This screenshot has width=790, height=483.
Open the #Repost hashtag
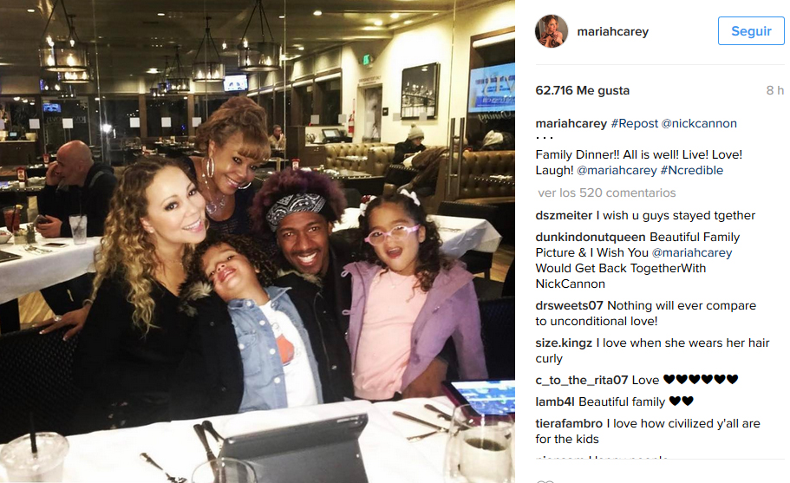click(634, 123)
